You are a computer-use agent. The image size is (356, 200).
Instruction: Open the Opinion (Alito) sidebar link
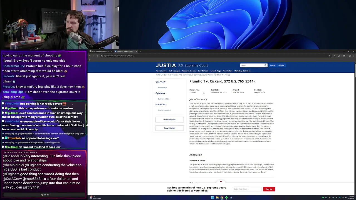(x=164, y=99)
